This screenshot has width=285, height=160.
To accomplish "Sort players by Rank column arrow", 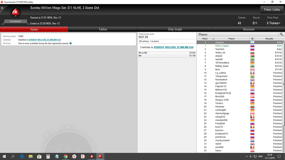I will [213, 39].
